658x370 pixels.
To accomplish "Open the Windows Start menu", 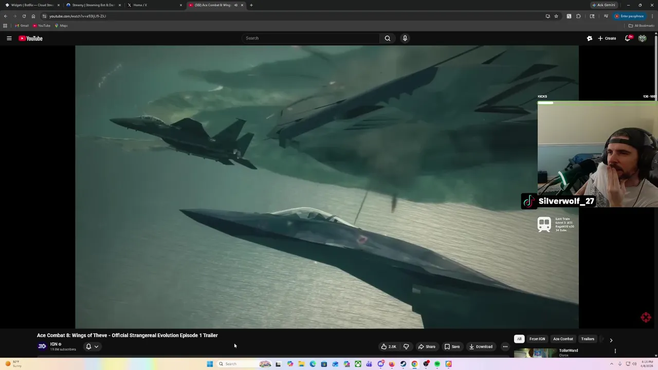I will (x=210, y=364).
